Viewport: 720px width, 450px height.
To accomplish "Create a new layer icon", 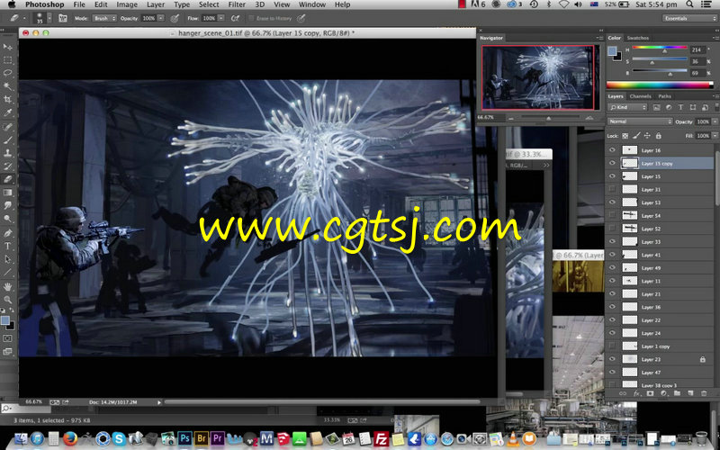I will (690, 393).
